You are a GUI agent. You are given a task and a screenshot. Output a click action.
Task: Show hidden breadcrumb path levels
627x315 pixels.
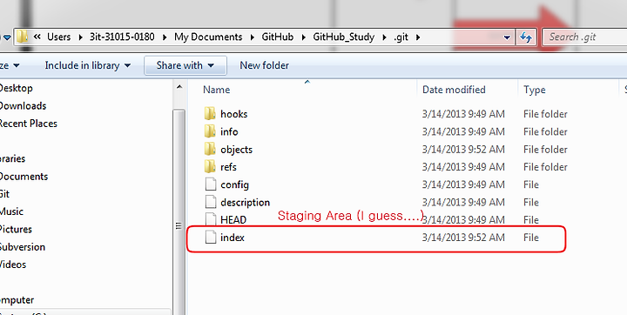[x=37, y=37]
